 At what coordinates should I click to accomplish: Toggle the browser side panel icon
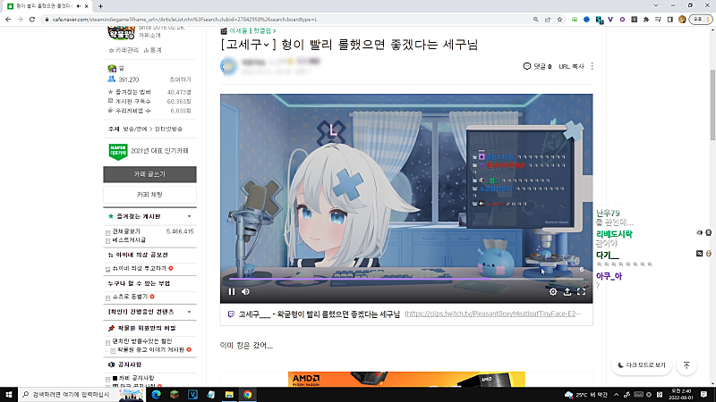click(669, 19)
